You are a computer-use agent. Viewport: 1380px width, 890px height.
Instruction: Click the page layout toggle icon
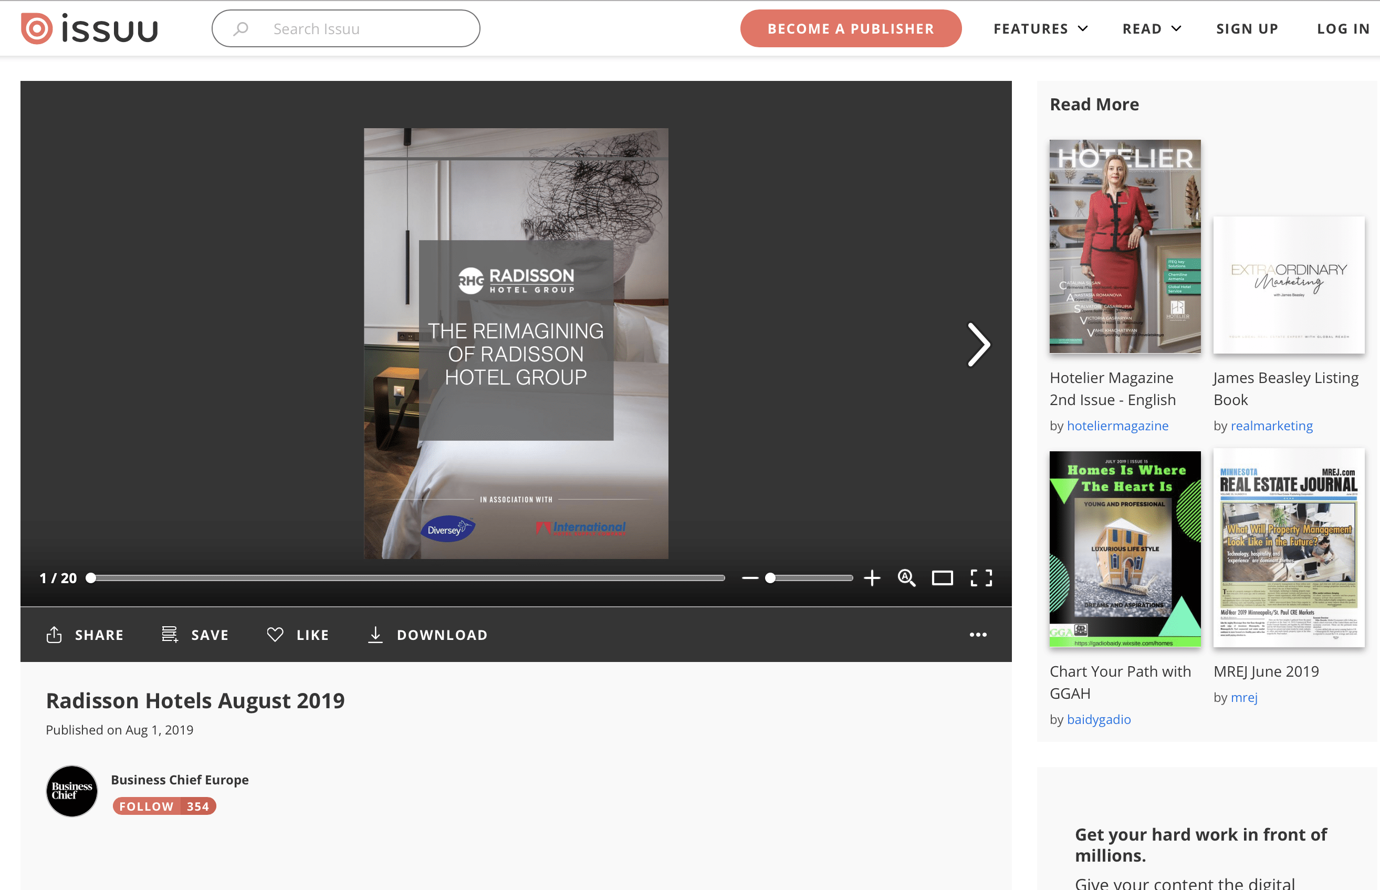(943, 578)
